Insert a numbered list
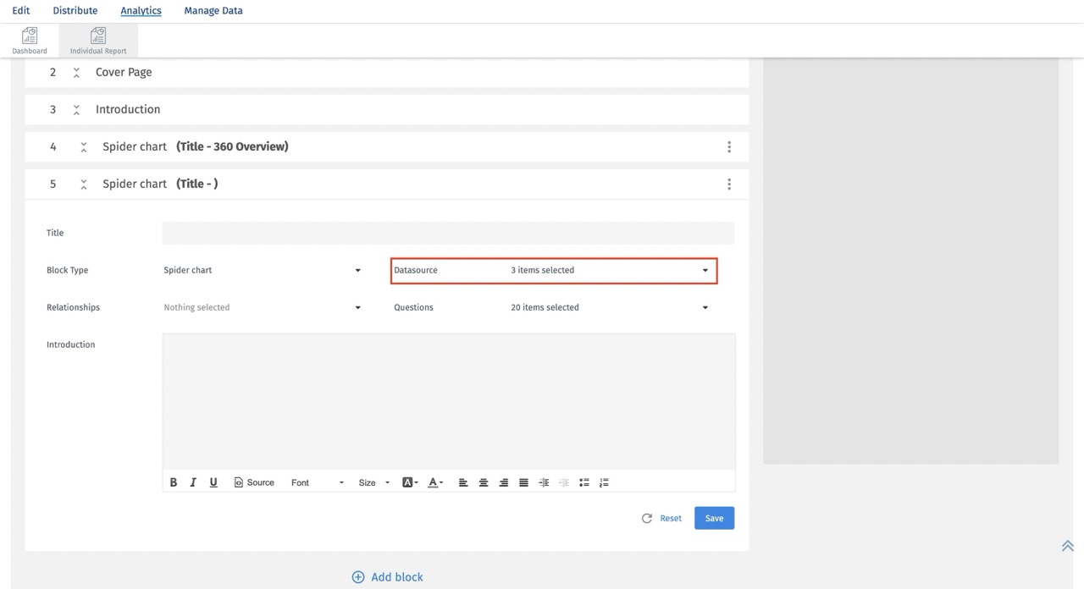Image resolution: width=1084 pixels, height=589 pixels. coord(604,482)
